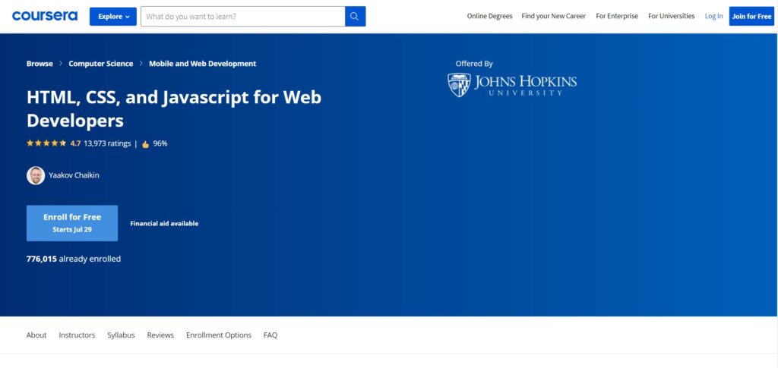The width and height of the screenshot is (778, 368).
Task: Click the Join for Free button
Action: (x=751, y=17)
